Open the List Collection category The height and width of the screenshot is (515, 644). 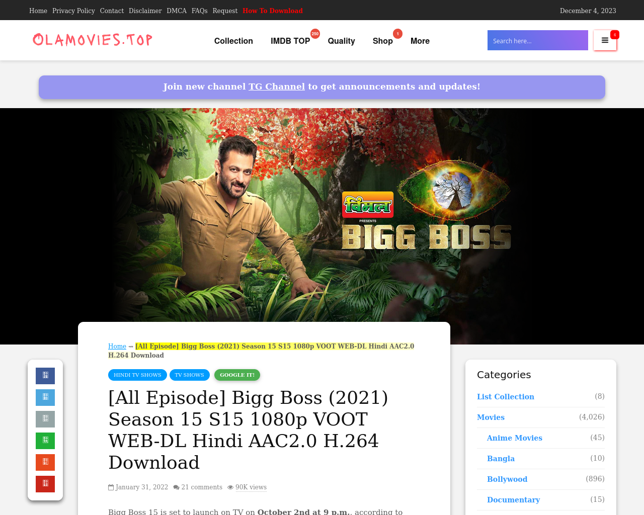click(506, 397)
